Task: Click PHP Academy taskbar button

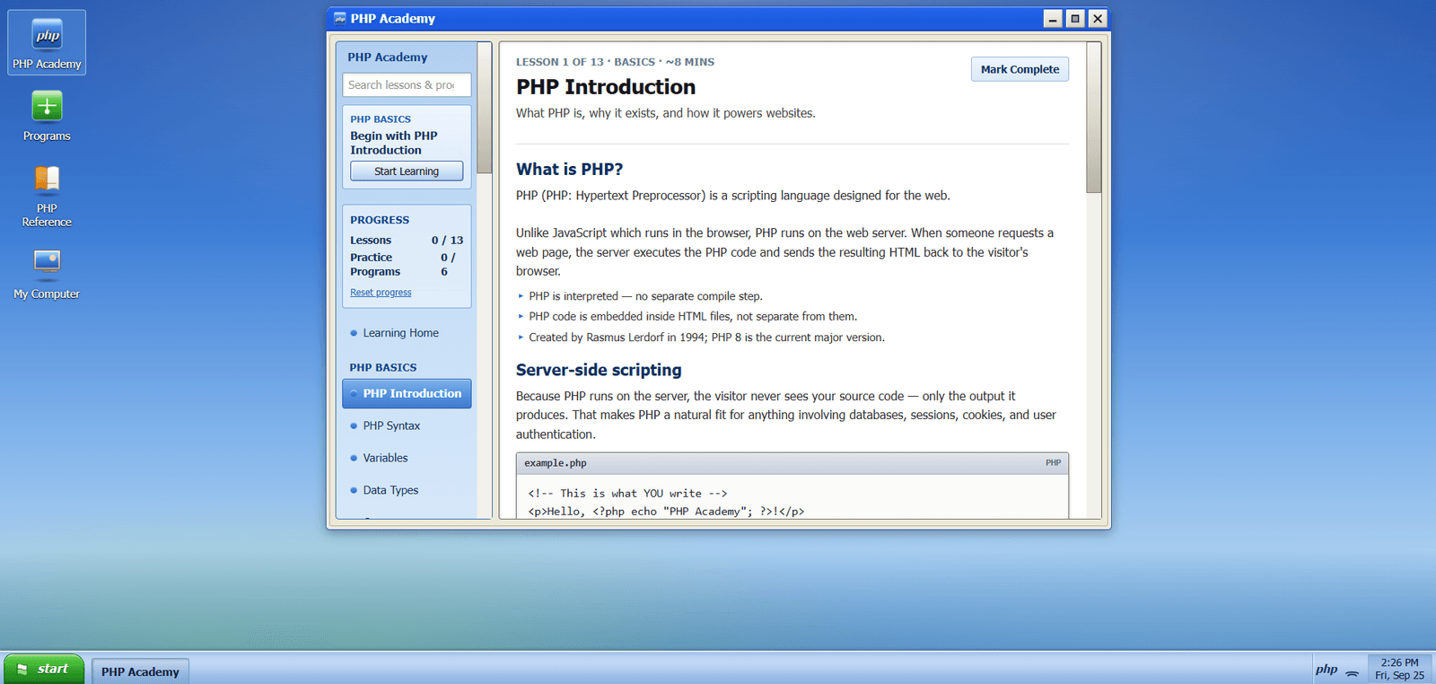Action: 140,671
